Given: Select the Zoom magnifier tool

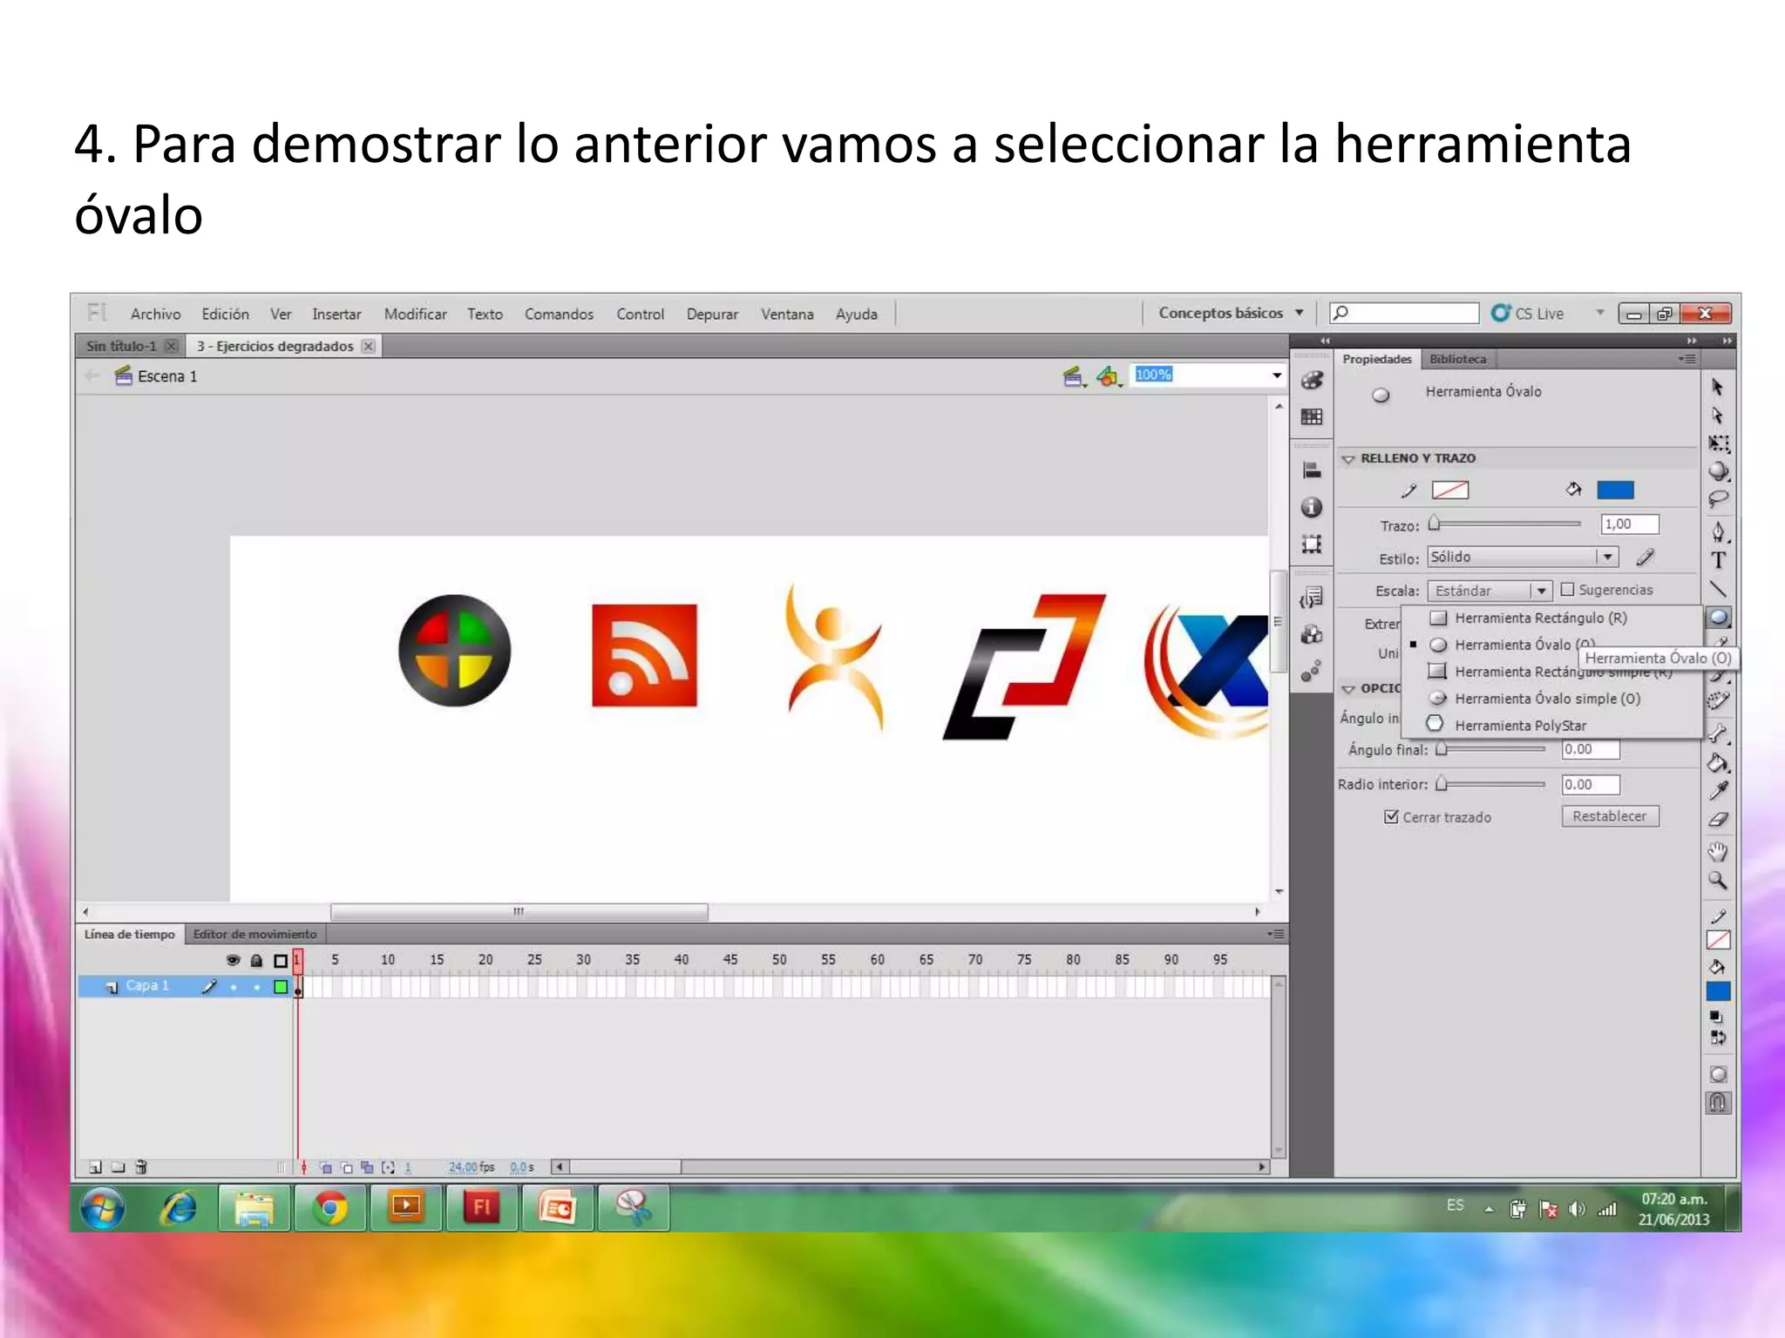Looking at the screenshot, I should [x=1719, y=880].
